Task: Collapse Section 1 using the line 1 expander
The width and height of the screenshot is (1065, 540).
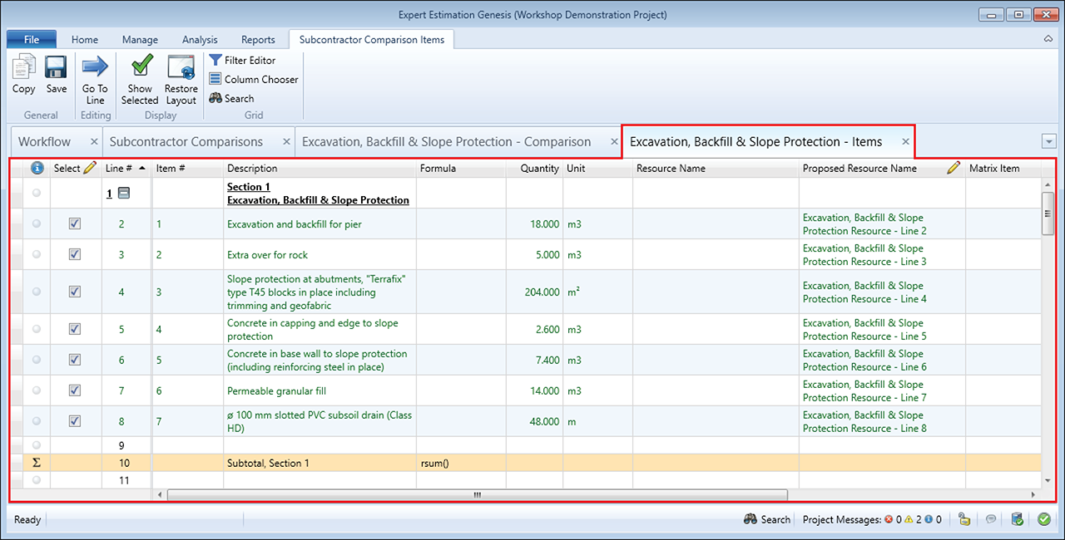Action: click(x=123, y=194)
